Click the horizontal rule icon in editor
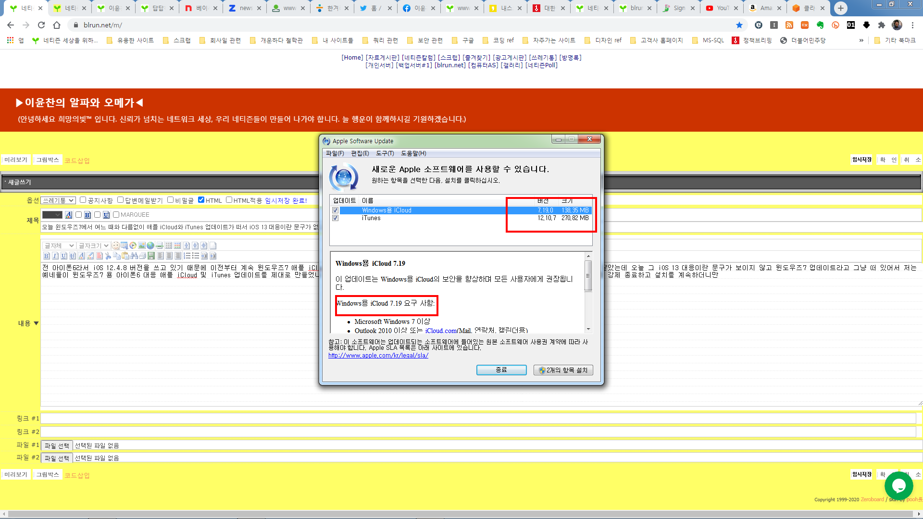The width and height of the screenshot is (923, 519). coord(159,246)
